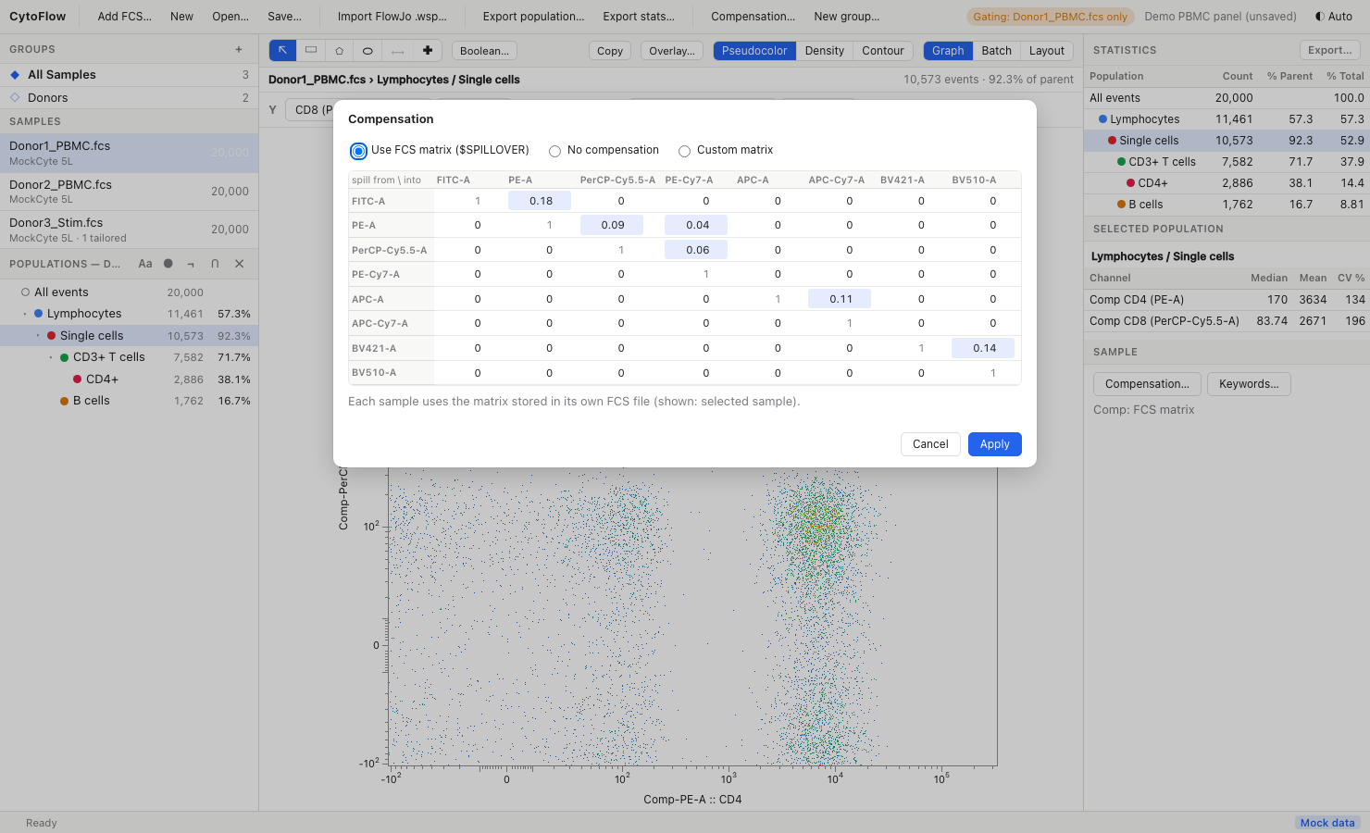The image size is (1370, 833).
Task: Click the All Samples group diamond icon
Action: pos(15,75)
